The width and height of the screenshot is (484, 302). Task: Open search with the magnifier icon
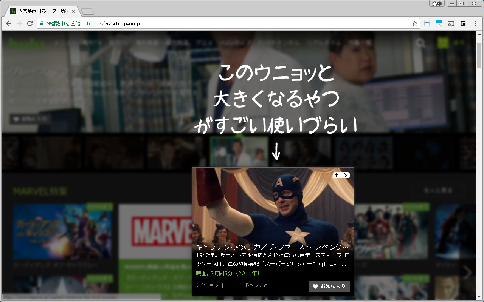(421, 43)
